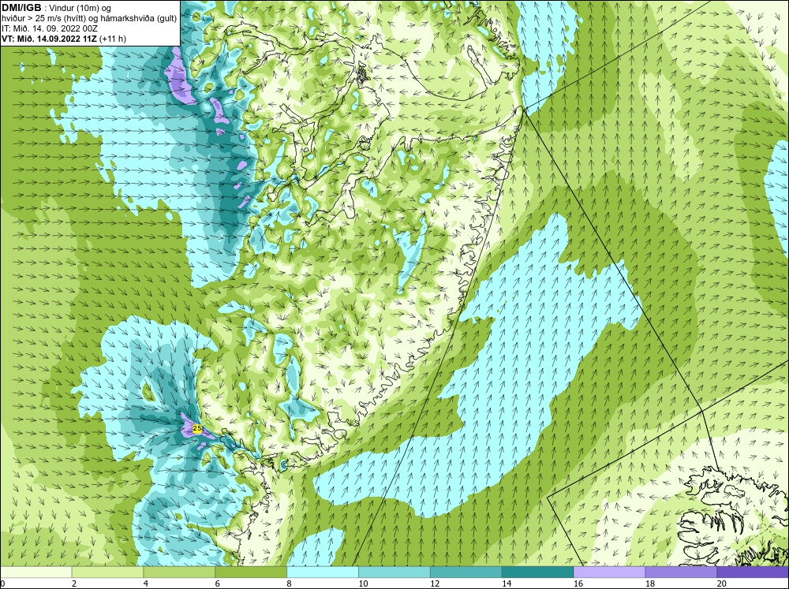This screenshot has width=789, height=589.
Task: Click the 2–4 m/s light green legend swatch
Action: pos(107,572)
